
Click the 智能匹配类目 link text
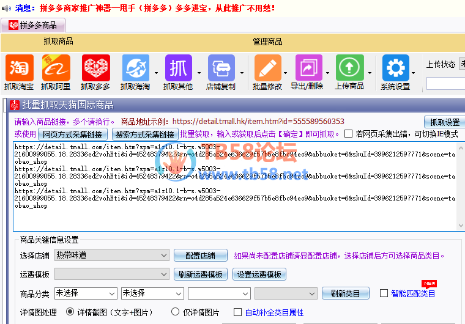[413, 294]
